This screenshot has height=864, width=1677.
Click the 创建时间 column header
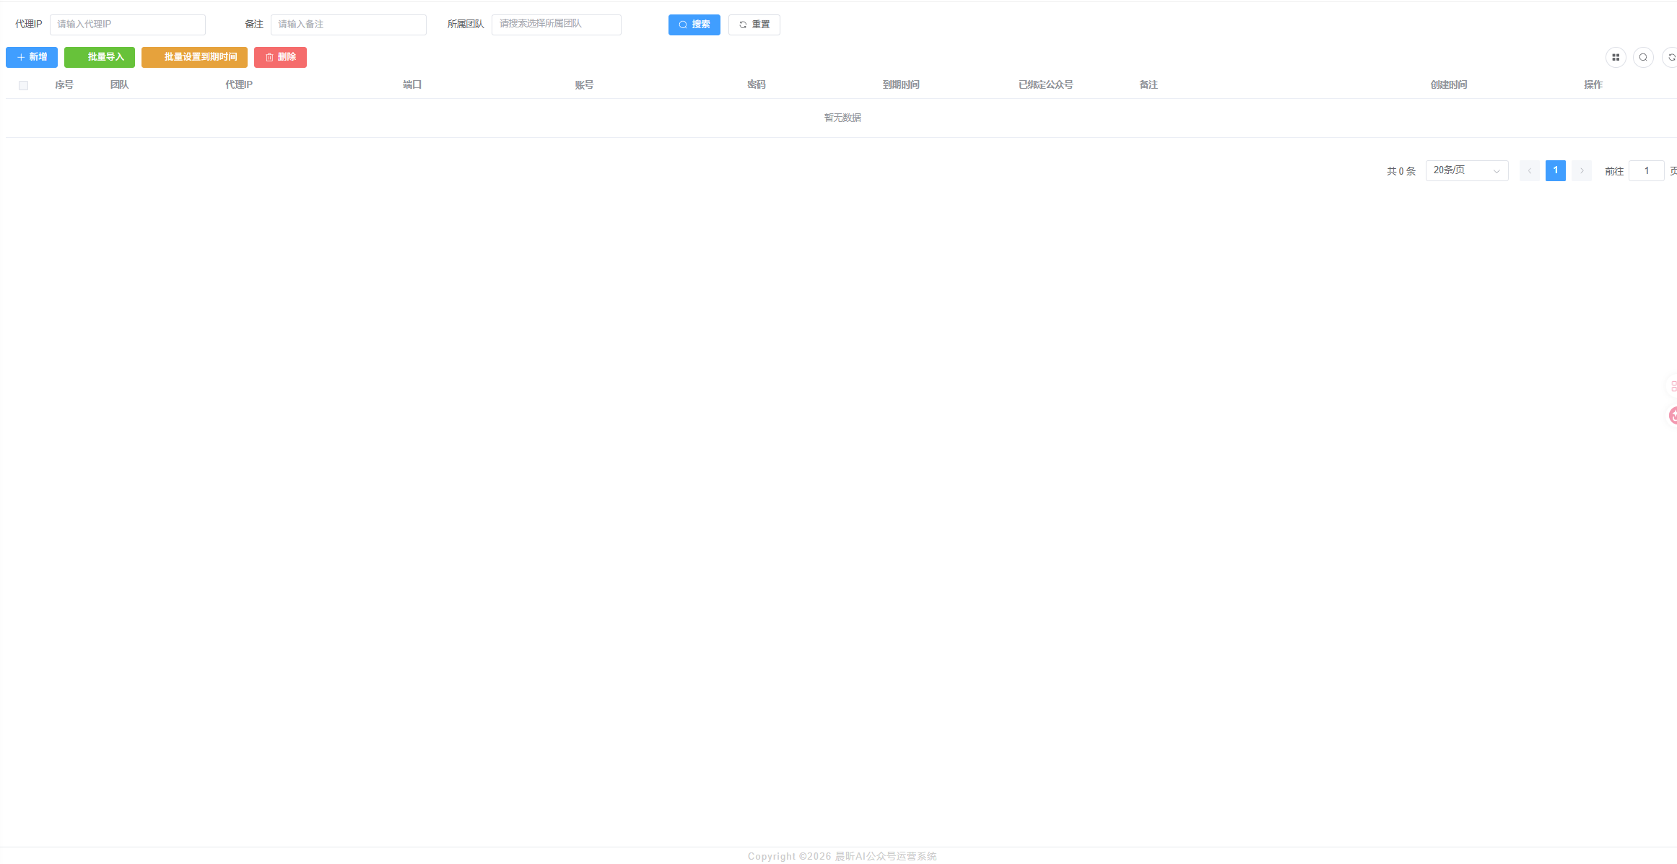1449,85
